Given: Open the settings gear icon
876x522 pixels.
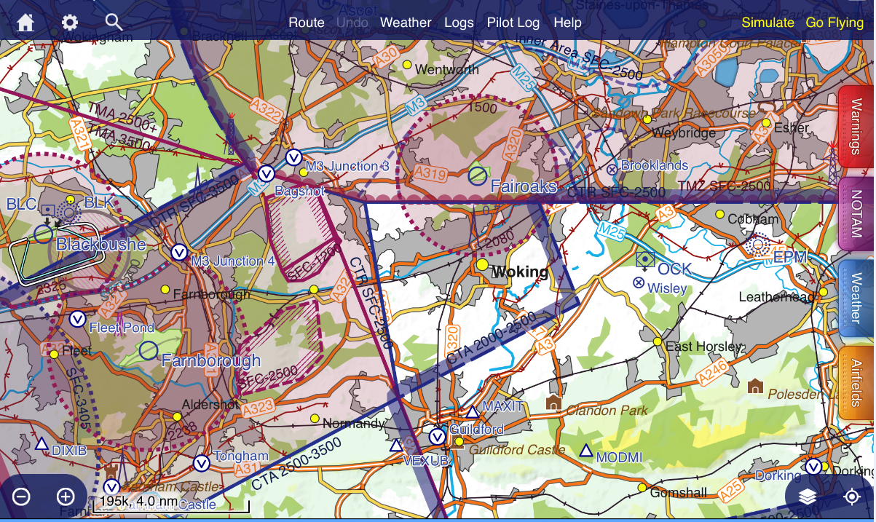Looking at the screenshot, I should coord(70,23).
